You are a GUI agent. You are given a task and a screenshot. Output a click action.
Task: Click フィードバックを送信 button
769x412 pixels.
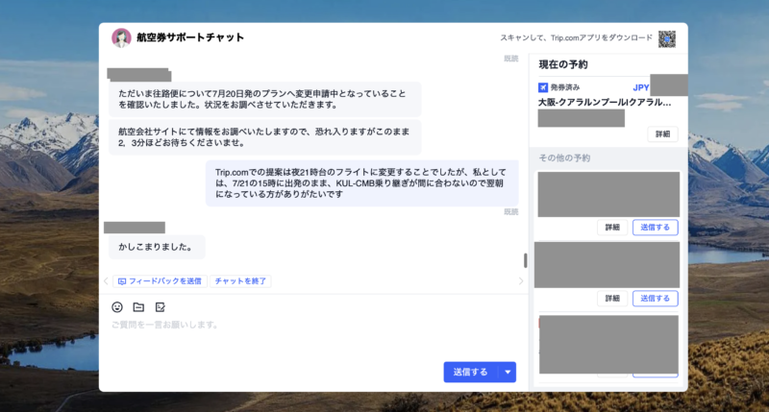point(160,281)
